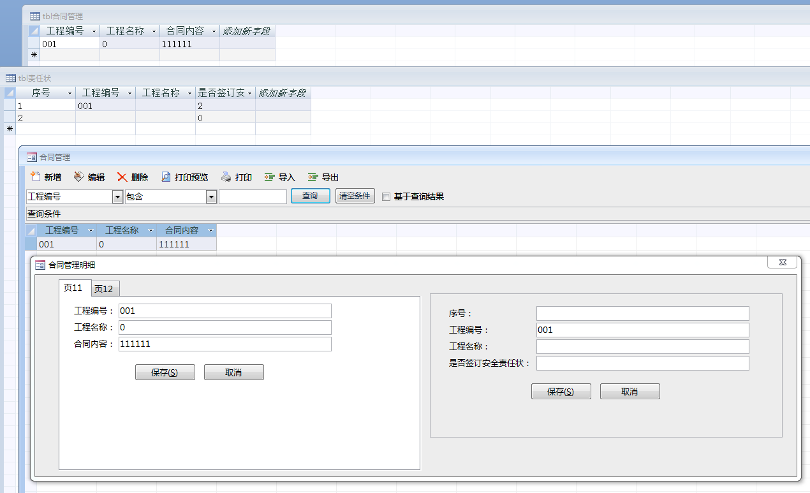Expand the 工程编号 query field dropdown
This screenshot has height=493, width=810.
pos(117,197)
